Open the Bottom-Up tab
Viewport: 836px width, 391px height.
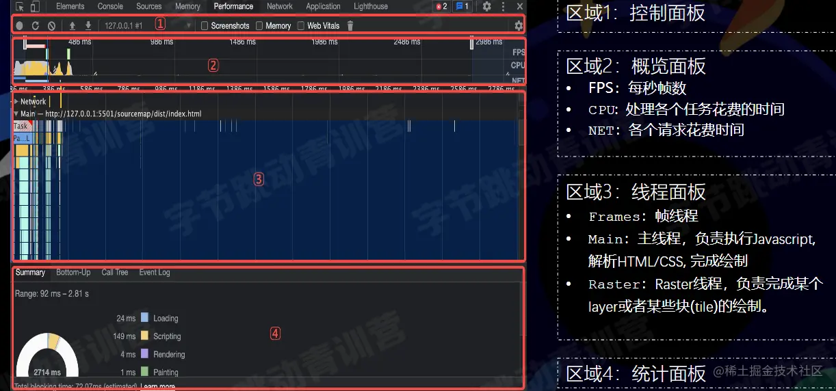pyautogui.click(x=73, y=272)
